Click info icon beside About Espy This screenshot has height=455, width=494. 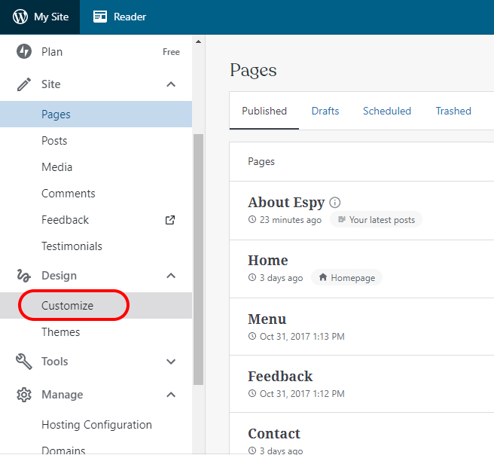tap(335, 203)
